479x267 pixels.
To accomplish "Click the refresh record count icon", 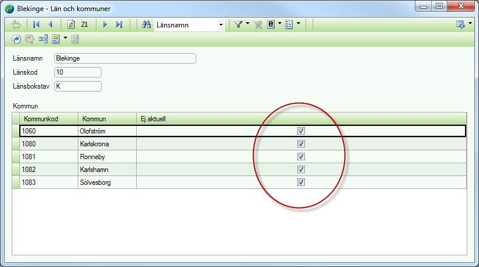I will point(71,24).
